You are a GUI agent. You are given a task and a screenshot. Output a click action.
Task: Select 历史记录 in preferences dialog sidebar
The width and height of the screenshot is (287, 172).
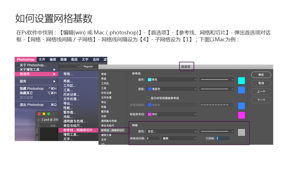[x=106, y=93]
